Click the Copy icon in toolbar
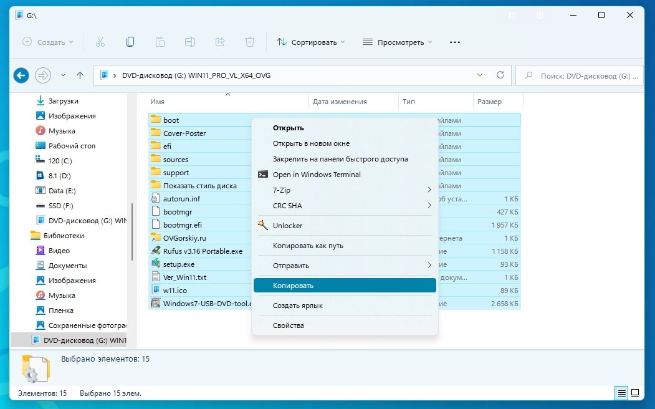 [x=130, y=42]
